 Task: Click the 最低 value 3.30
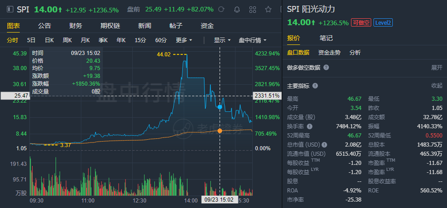[437, 99]
